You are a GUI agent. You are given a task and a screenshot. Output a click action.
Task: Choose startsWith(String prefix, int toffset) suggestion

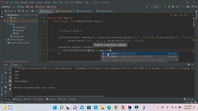coord(140,57)
